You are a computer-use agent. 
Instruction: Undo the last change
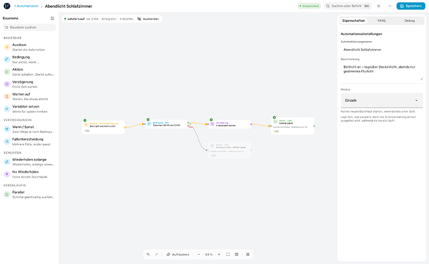point(148,255)
